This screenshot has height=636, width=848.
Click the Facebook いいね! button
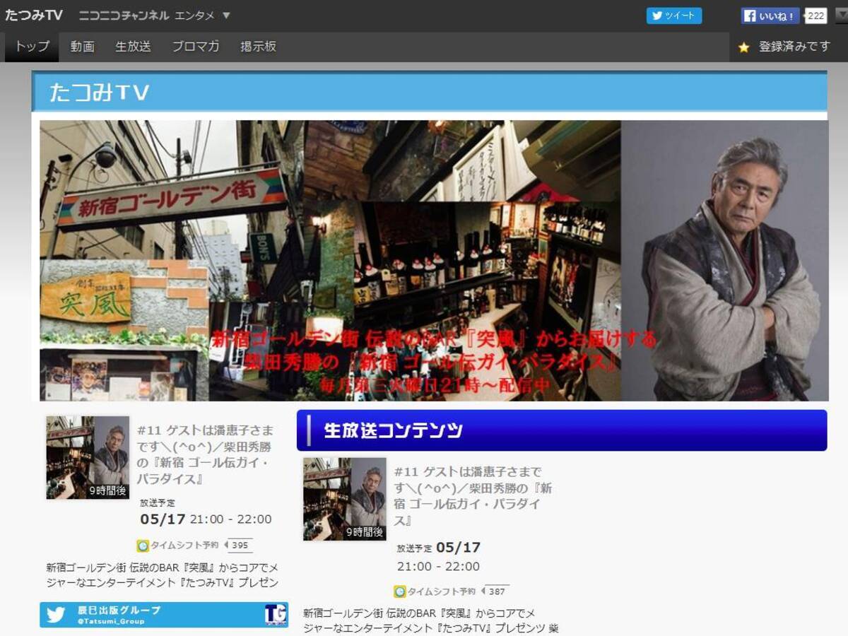pos(770,16)
